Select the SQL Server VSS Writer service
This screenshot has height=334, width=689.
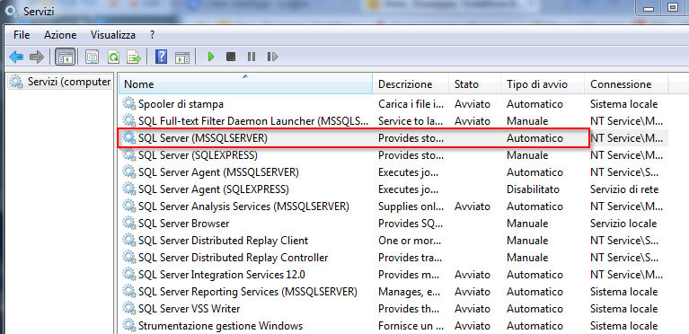(x=393, y=309)
